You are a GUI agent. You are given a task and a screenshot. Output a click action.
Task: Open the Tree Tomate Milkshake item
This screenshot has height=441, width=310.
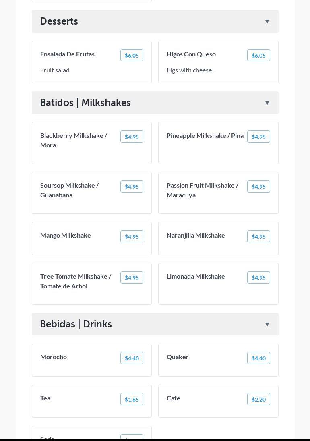coord(76,281)
